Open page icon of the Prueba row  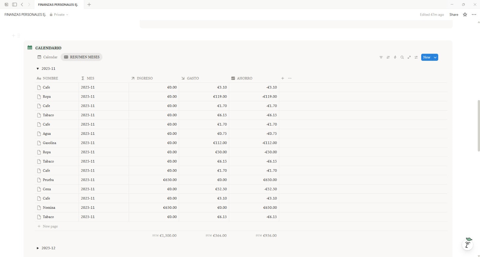(39, 180)
